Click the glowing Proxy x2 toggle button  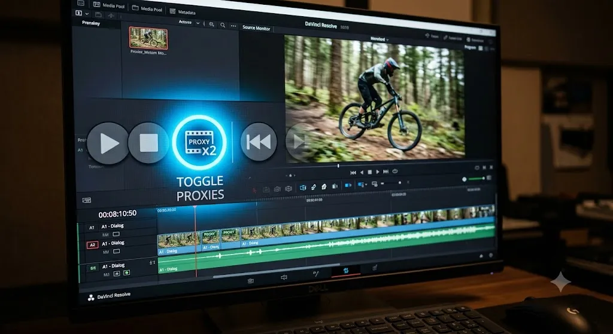coord(199,142)
